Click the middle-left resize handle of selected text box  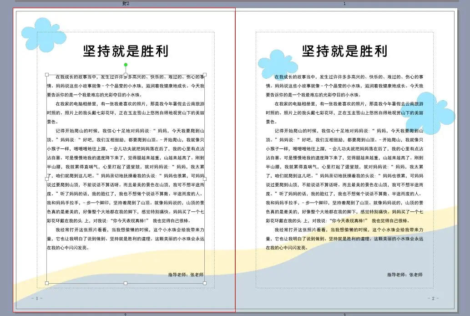tap(47, 179)
